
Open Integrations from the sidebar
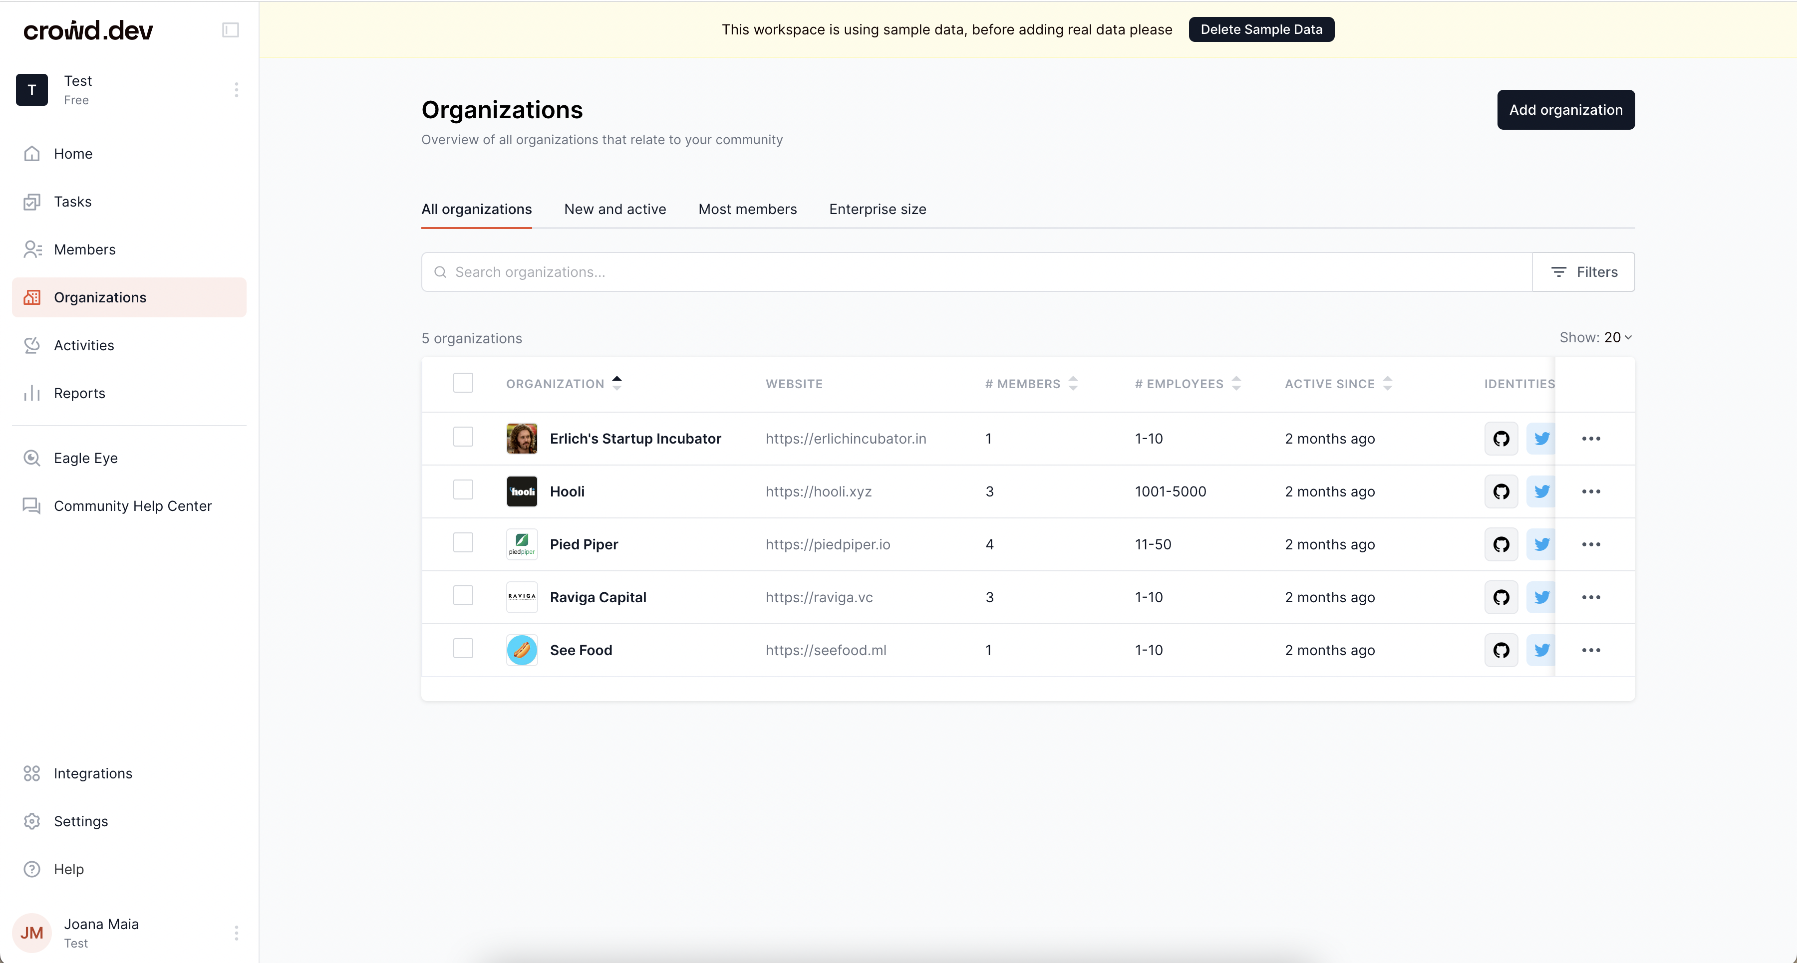(x=92, y=773)
